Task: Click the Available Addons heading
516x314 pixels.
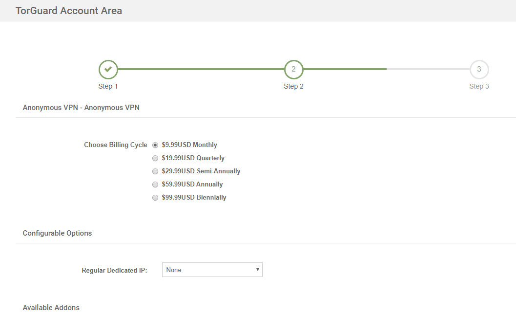Action: coord(51,308)
